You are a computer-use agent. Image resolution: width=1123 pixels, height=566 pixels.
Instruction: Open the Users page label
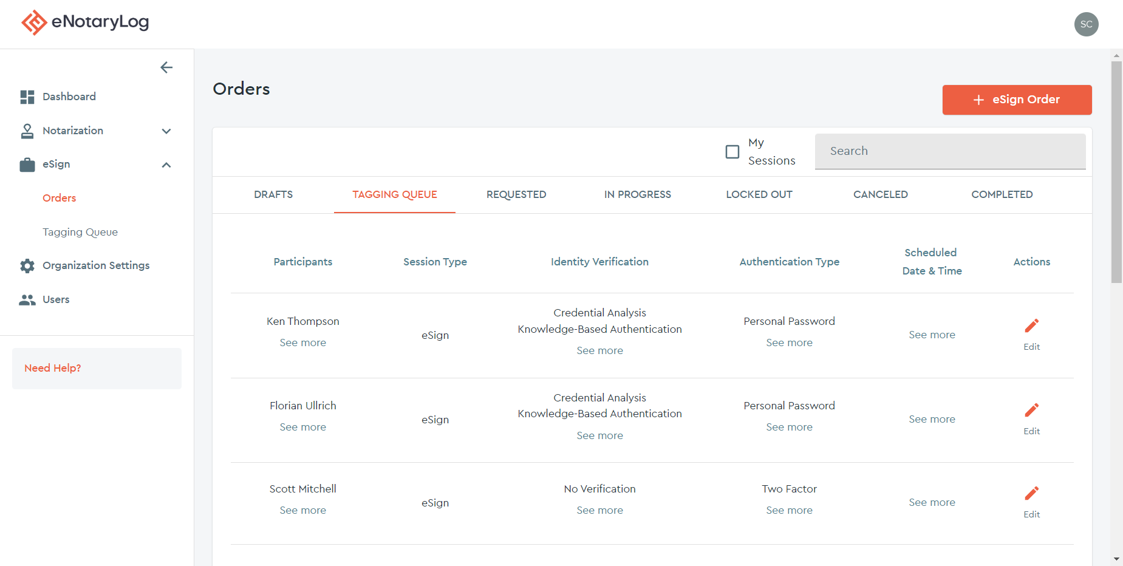point(56,299)
